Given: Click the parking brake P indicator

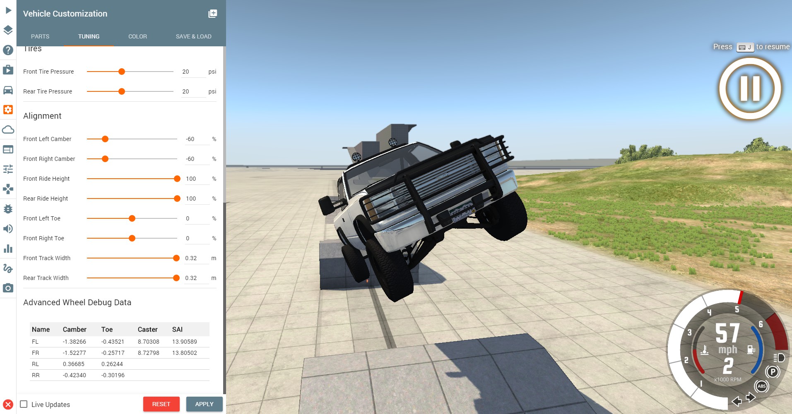Looking at the screenshot, I should (x=773, y=372).
